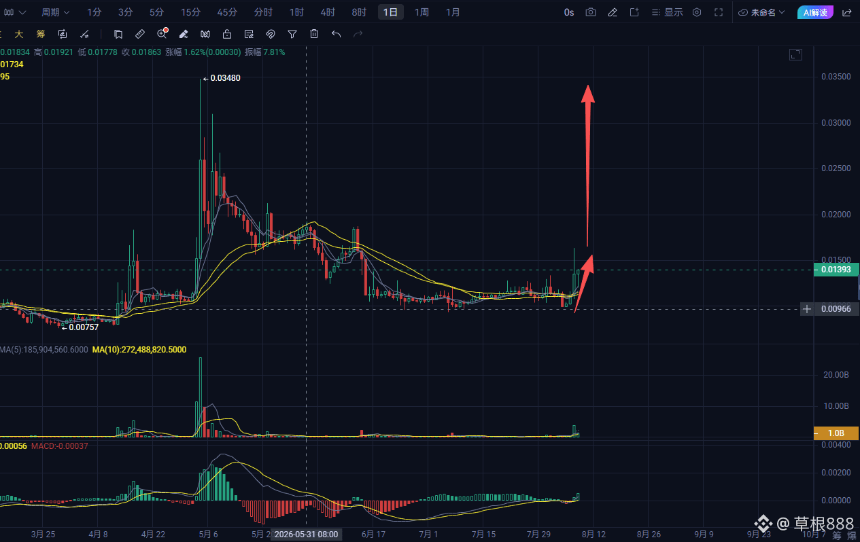Viewport: 860px width, 542px height.
Task: Undo the last action
Action: click(x=336, y=34)
